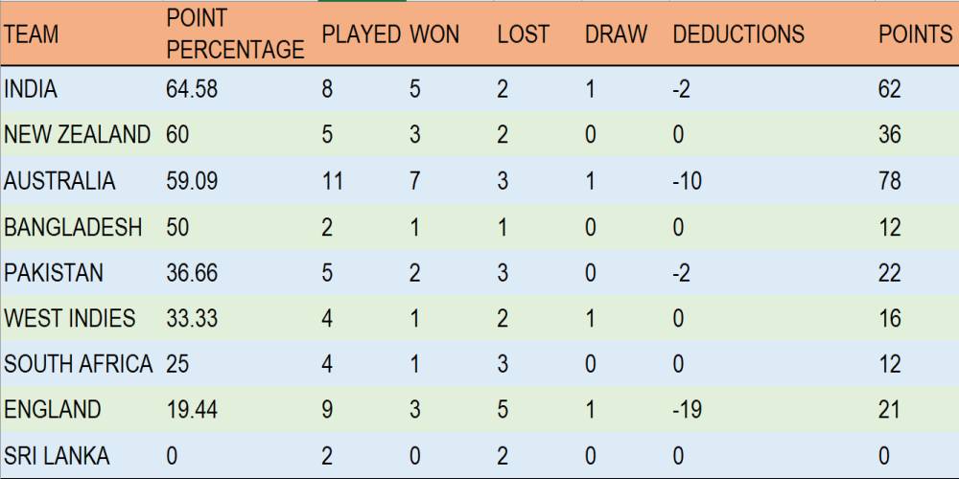Select England's -19 deductions cell
Image resolution: width=959 pixels, height=479 pixels.
coord(772,409)
